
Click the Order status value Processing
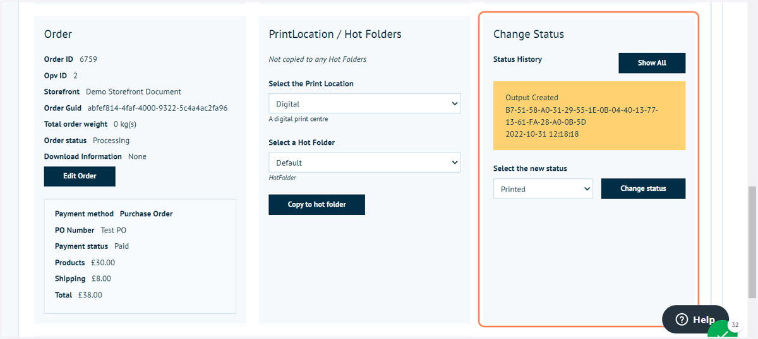click(x=111, y=141)
